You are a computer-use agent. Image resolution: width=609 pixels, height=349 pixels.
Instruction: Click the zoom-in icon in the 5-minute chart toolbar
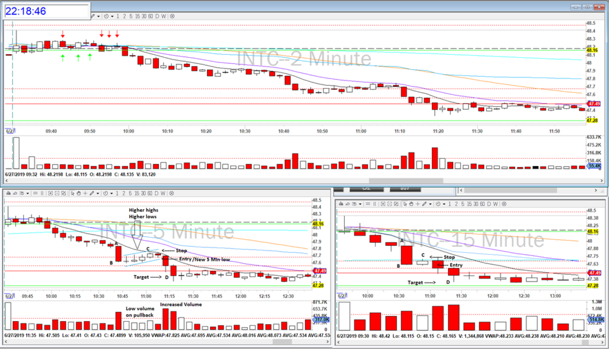click(51, 193)
